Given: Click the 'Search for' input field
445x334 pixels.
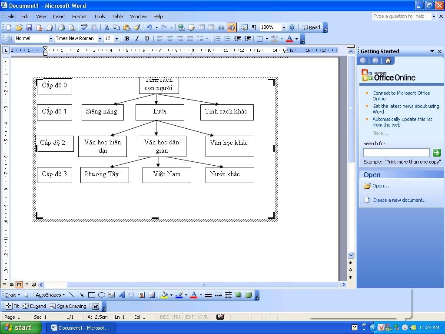Looking at the screenshot, I should tap(396, 153).
